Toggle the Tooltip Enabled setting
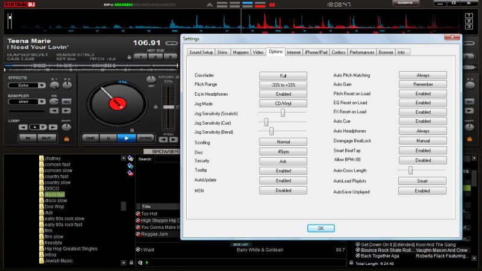The height and width of the screenshot is (271, 482). [283, 171]
